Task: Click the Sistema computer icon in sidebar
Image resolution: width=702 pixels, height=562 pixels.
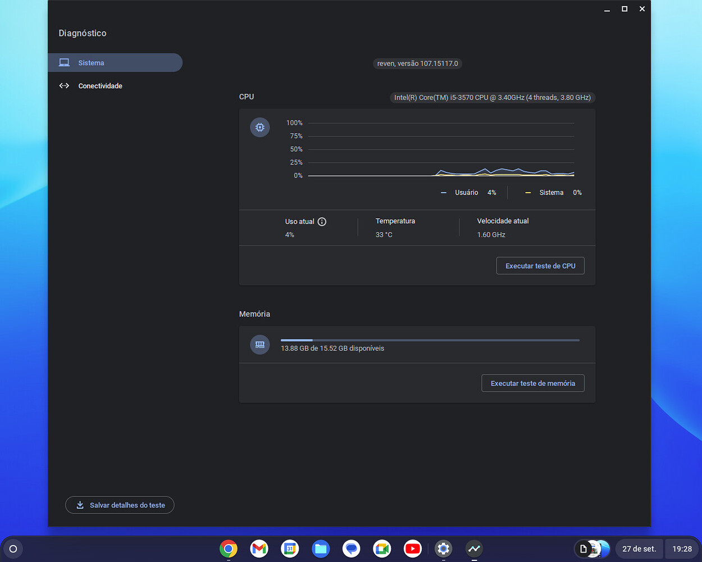Action: coord(64,62)
